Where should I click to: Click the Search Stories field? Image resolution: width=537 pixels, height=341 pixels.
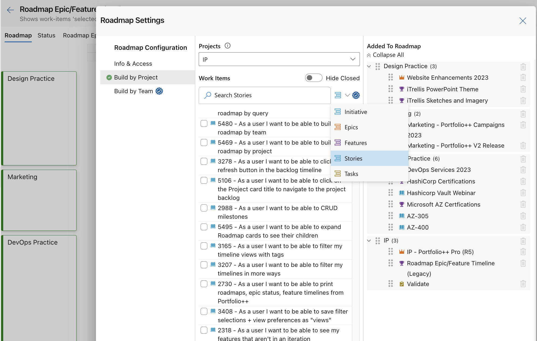coord(264,95)
